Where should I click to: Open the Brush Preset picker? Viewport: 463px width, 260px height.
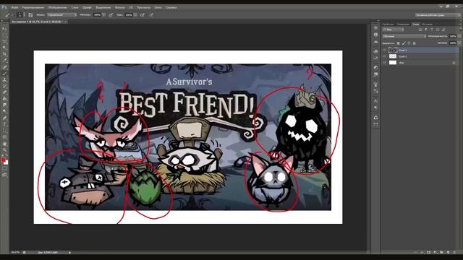[20, 14]
